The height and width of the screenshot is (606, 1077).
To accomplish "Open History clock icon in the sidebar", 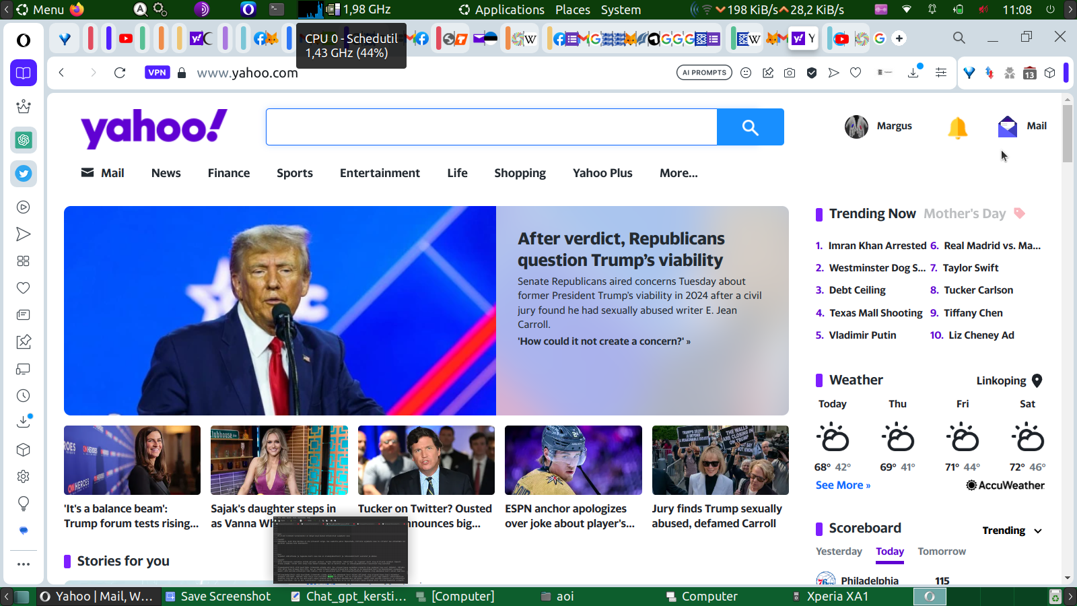I will [x=24, y=396].
